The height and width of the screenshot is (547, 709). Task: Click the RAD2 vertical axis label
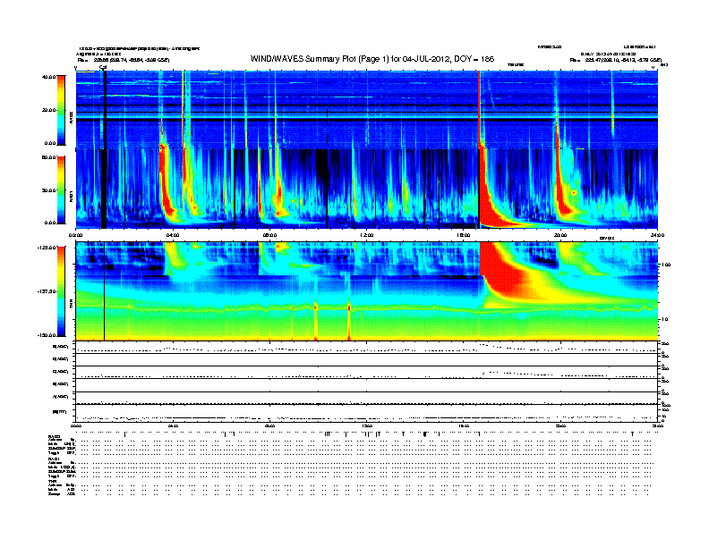point(71,118)
